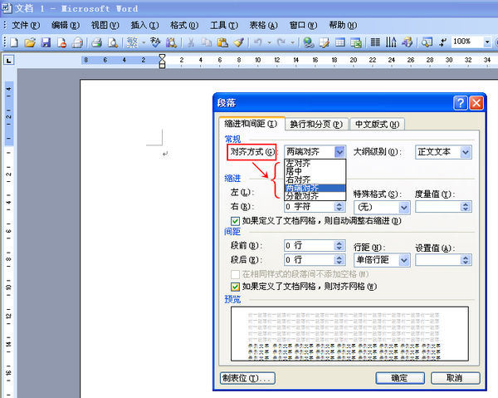498x398 pixels.
Task: Open the 100% zoom dropdown
Action: (487, 42)
